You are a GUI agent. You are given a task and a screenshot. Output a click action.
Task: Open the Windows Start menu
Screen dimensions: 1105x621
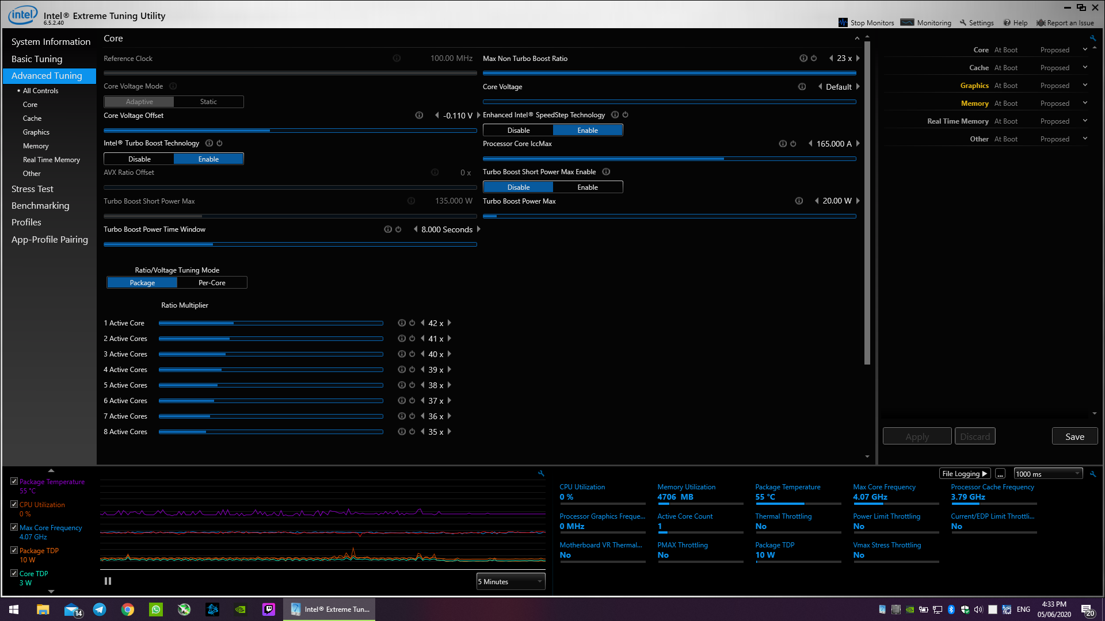[x=14, y=609]
